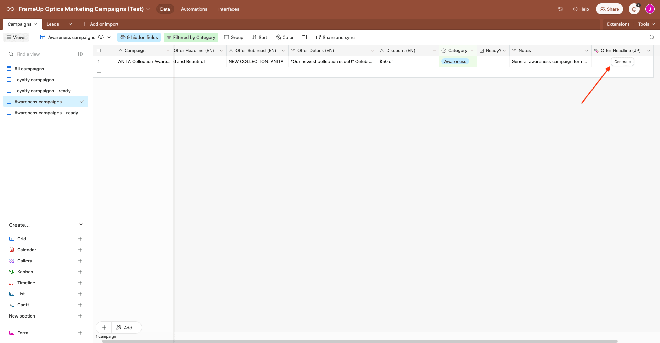Open the Group settings
The width and height of the screenshot is (660, 343).
(x=234, y=37)
